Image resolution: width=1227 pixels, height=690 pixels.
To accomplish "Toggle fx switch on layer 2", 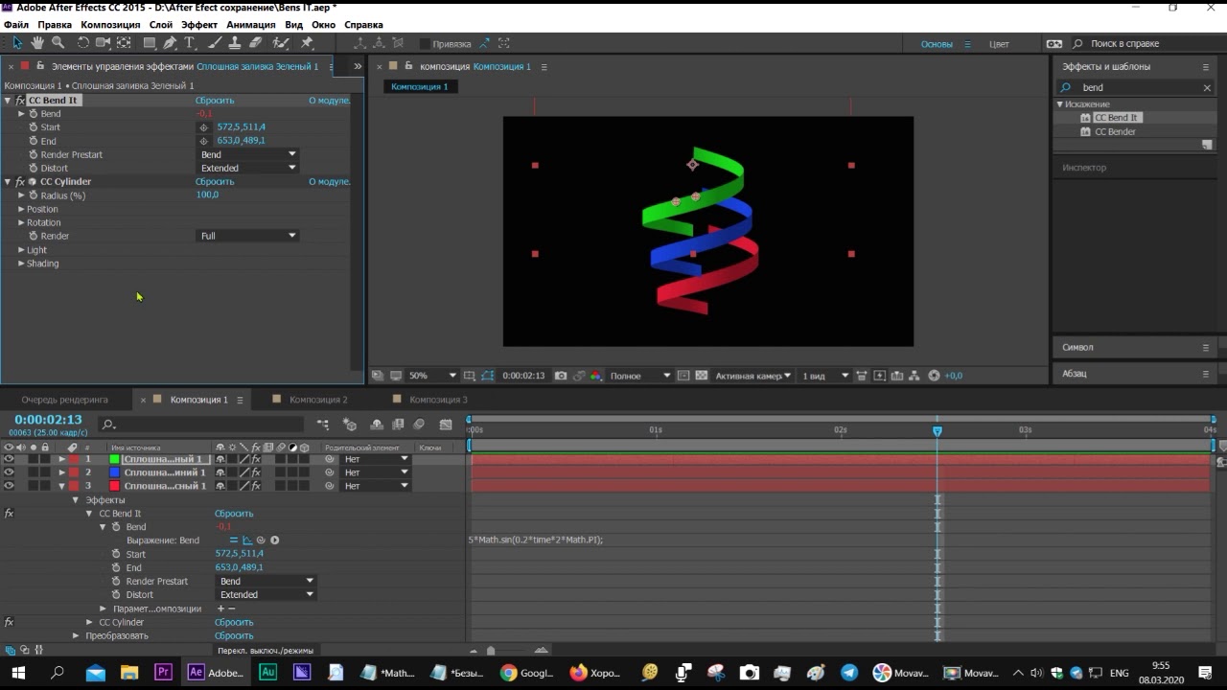I will coord(256,472).
